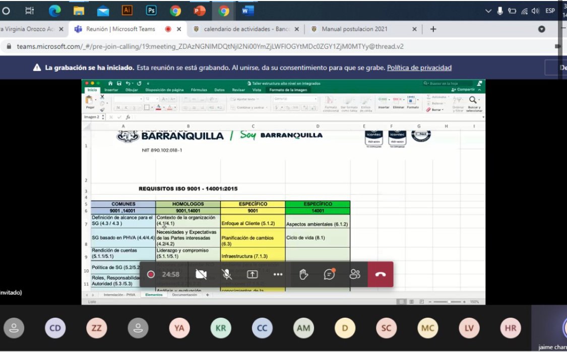Hang up the call

[x=381, y=274]
